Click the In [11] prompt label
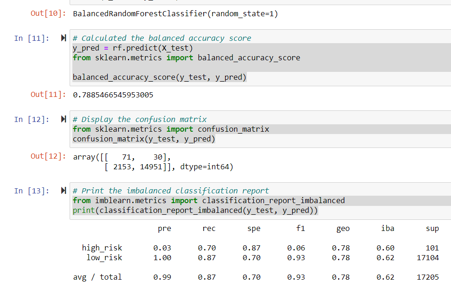This screenshot has height=288, width=451. click(32, 38)
